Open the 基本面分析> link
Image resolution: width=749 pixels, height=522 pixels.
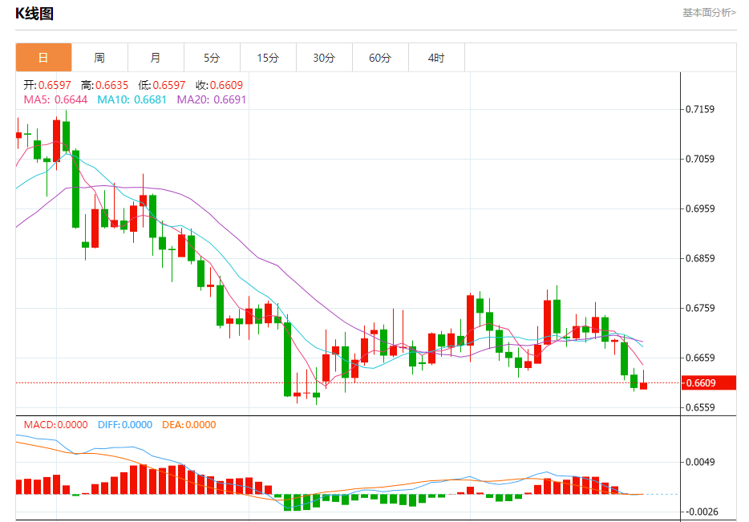point(709,13)
